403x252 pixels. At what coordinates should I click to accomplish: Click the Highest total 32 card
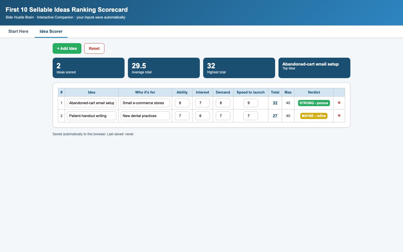(239, 68)
